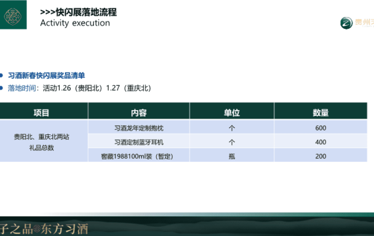
Task: Click the round Z company logo
Action: [x=346, y=23]
